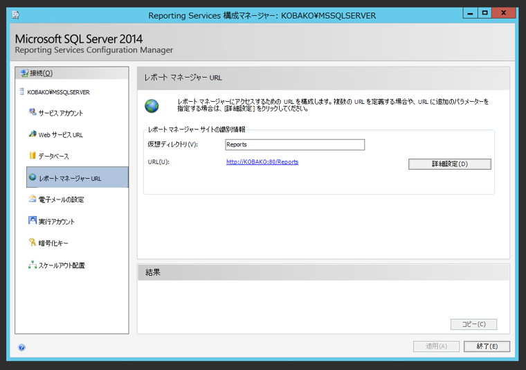Open help via the blue question icon

coord(22,347)
